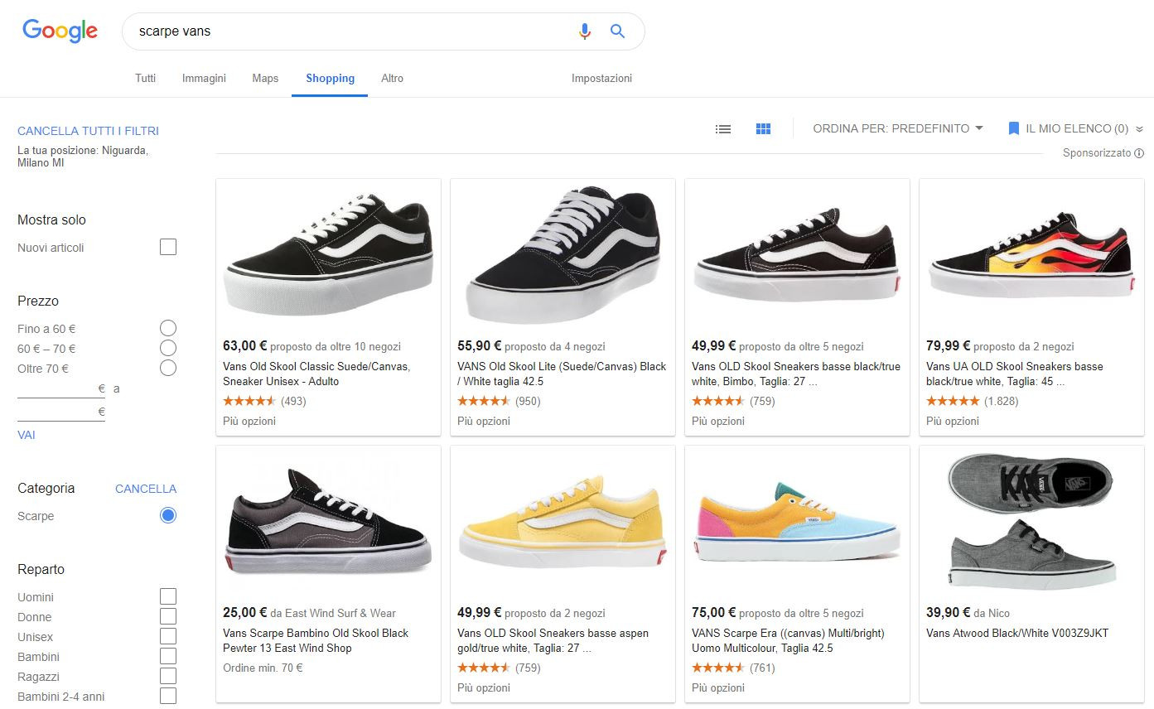Click the 63,00 € price text
This screenshot has width=1154, height=709.
[244, 345]
